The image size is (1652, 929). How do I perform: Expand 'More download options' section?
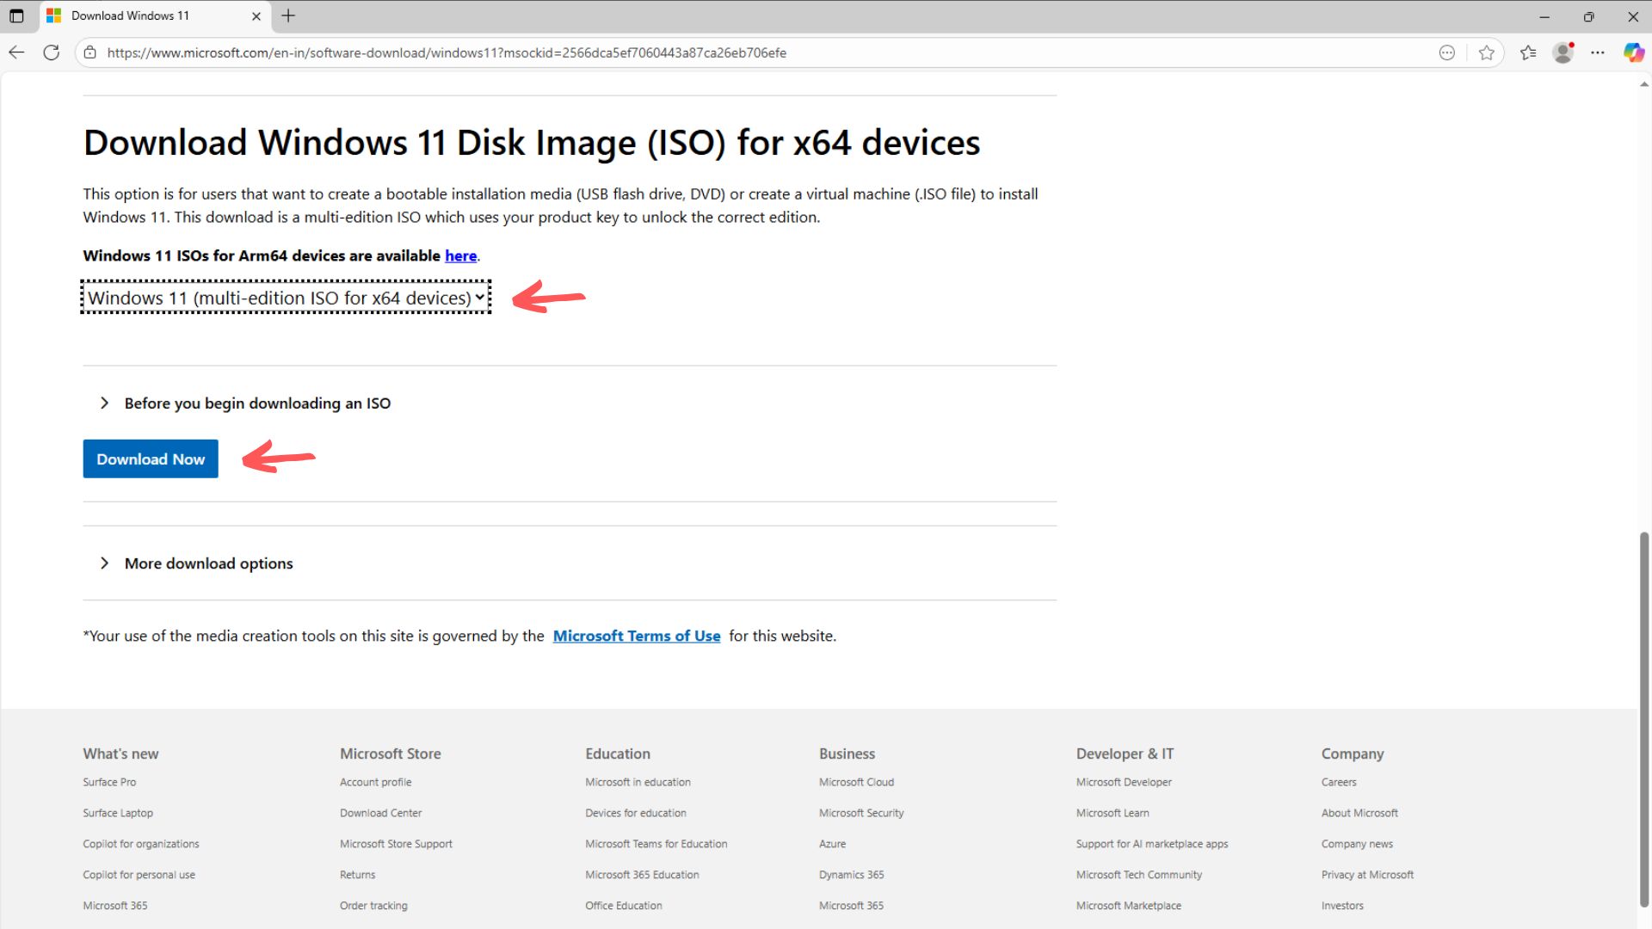click(208, 563)
